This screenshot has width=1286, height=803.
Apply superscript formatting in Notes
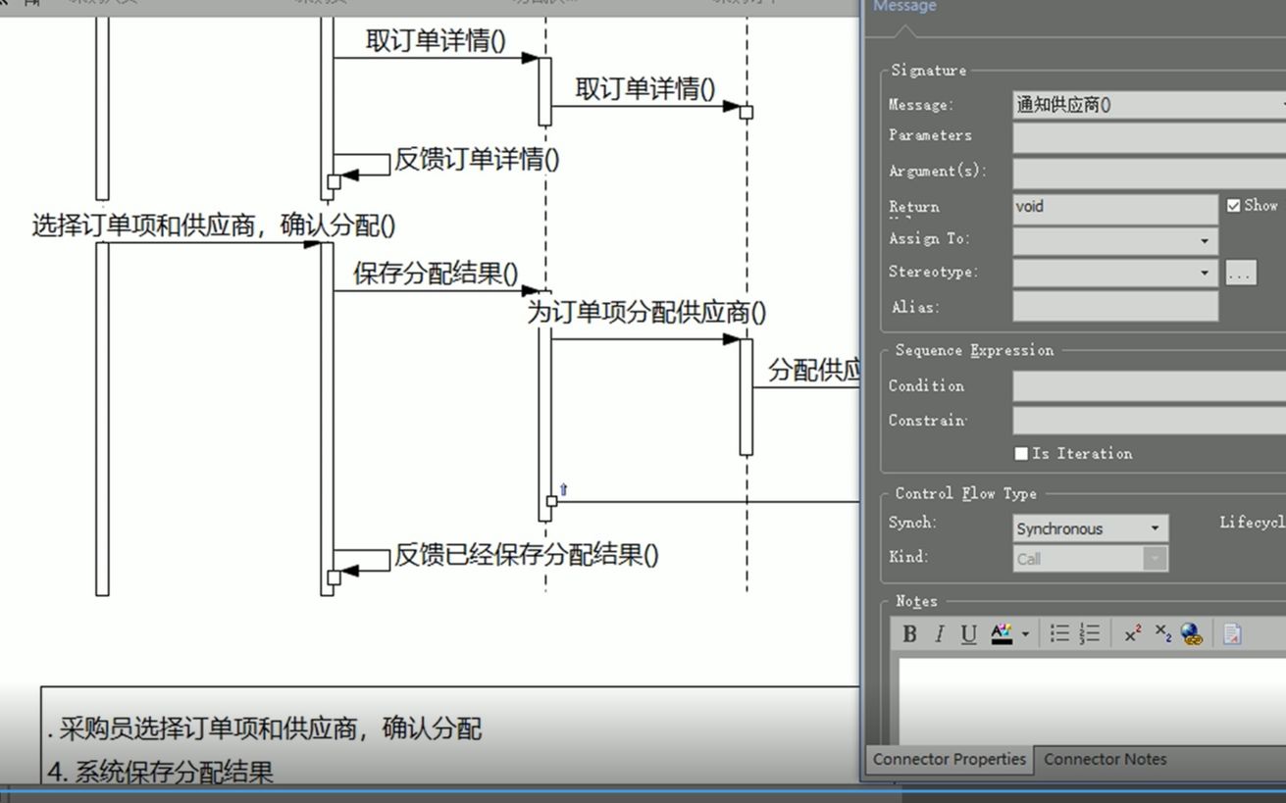coord(1133,634)
